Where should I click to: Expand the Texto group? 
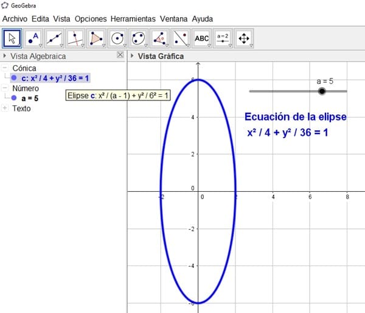coord(5,108)
